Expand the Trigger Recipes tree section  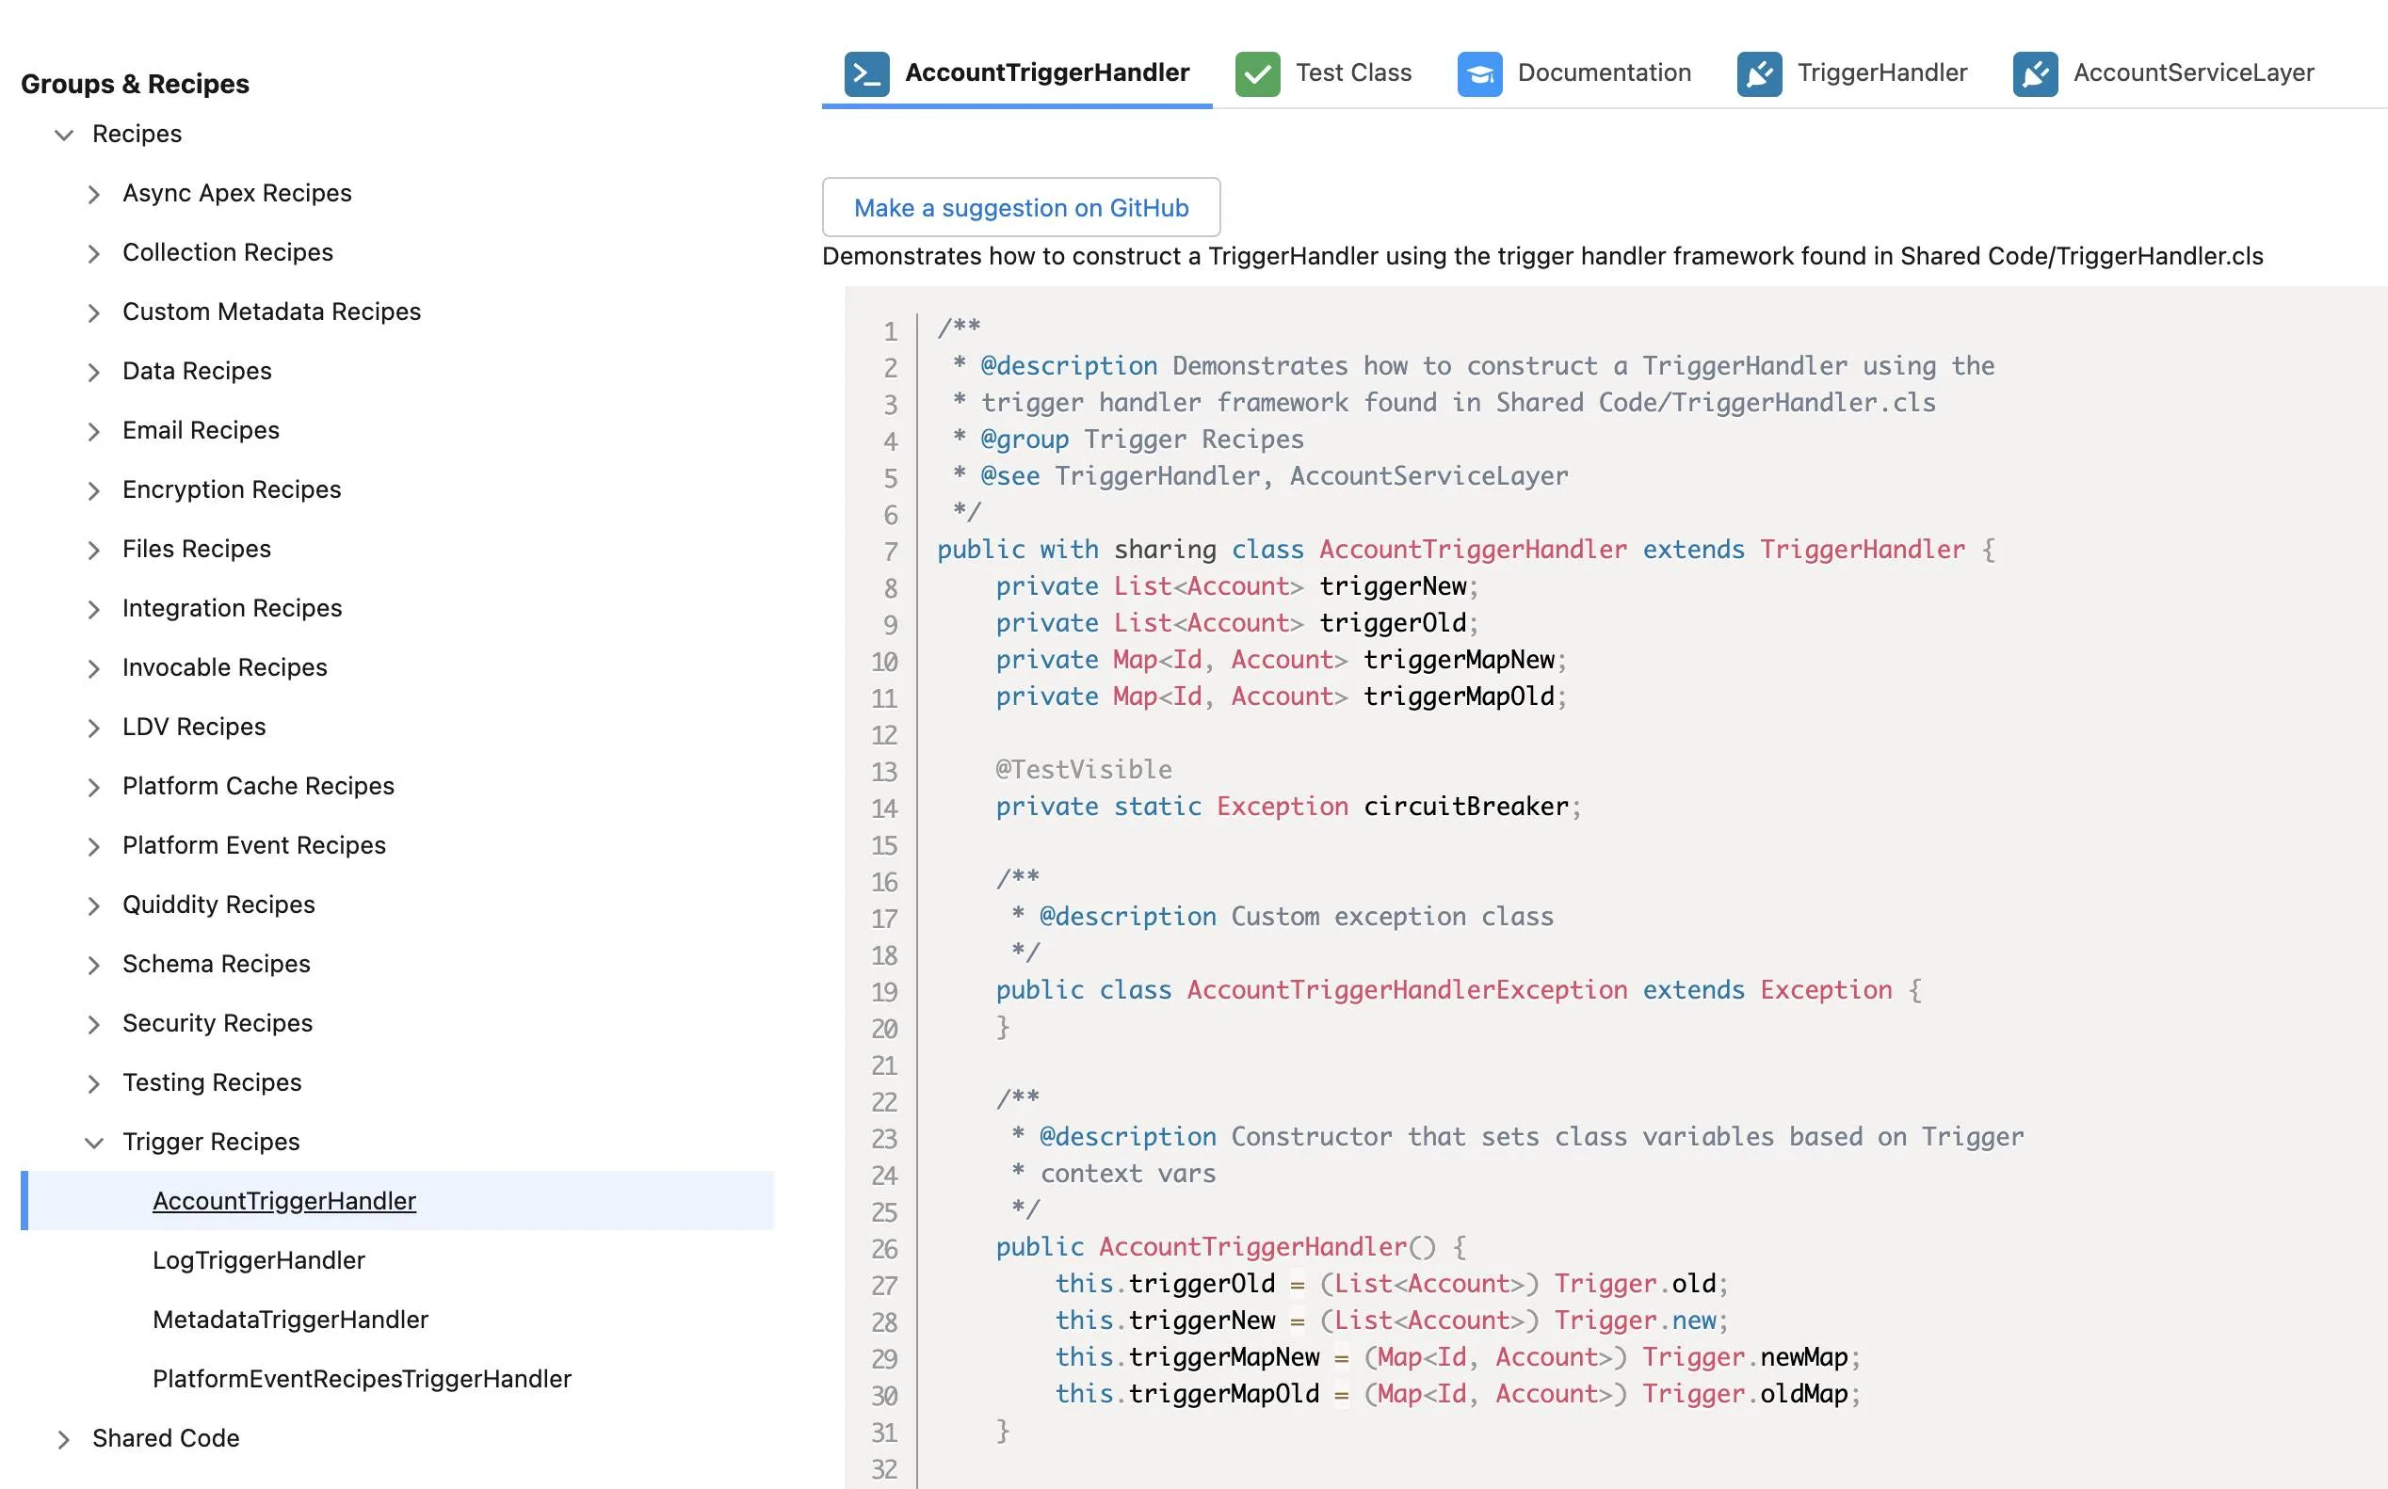[92, 1141]
